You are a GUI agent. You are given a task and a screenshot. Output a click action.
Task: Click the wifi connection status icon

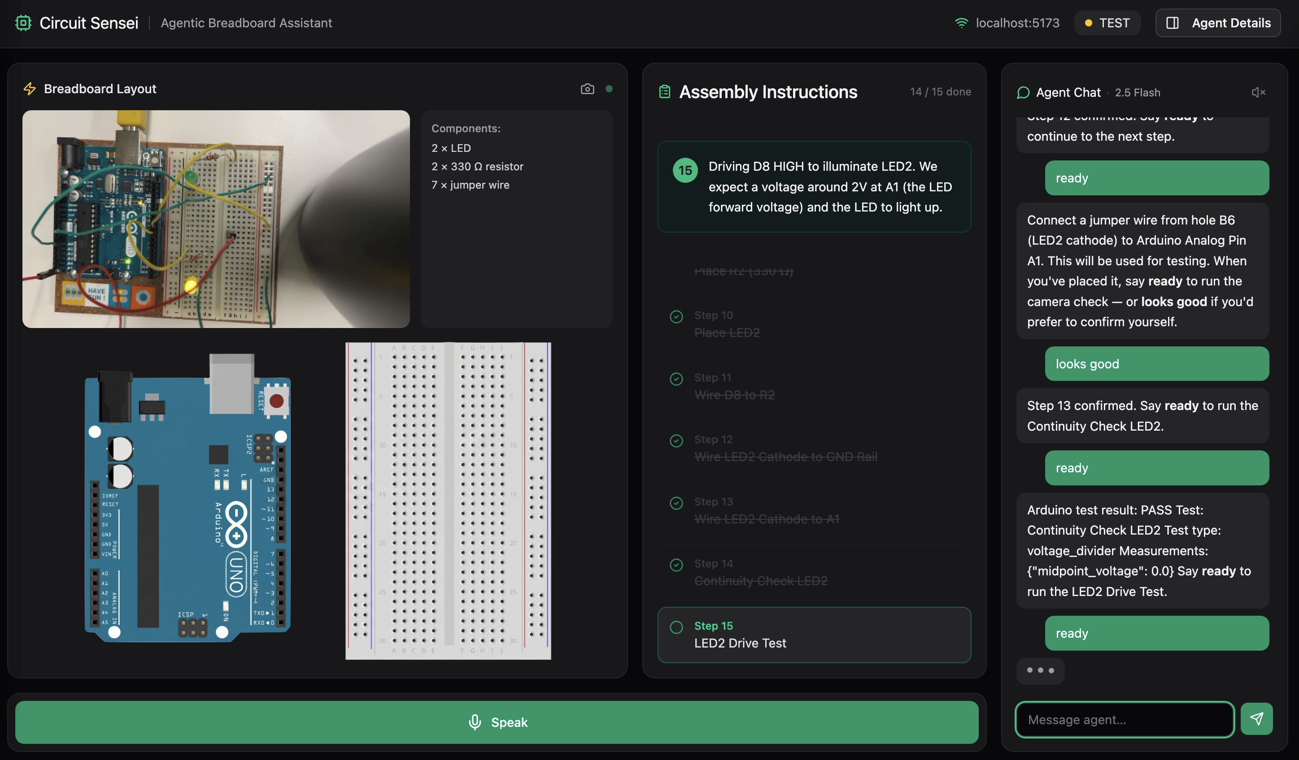[x=961, y=23]
